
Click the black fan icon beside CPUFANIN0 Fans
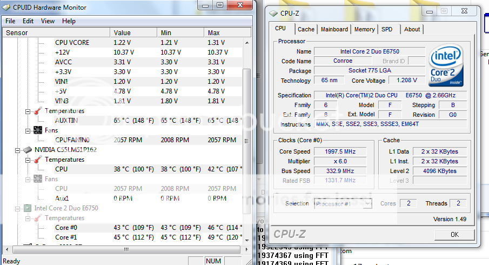[37, 130]
